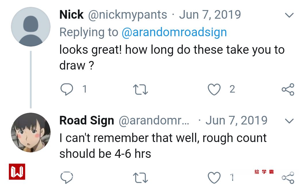Expand Road Sign's tweet options chevron
Viewport: 308px width, 186px height.
289,121
